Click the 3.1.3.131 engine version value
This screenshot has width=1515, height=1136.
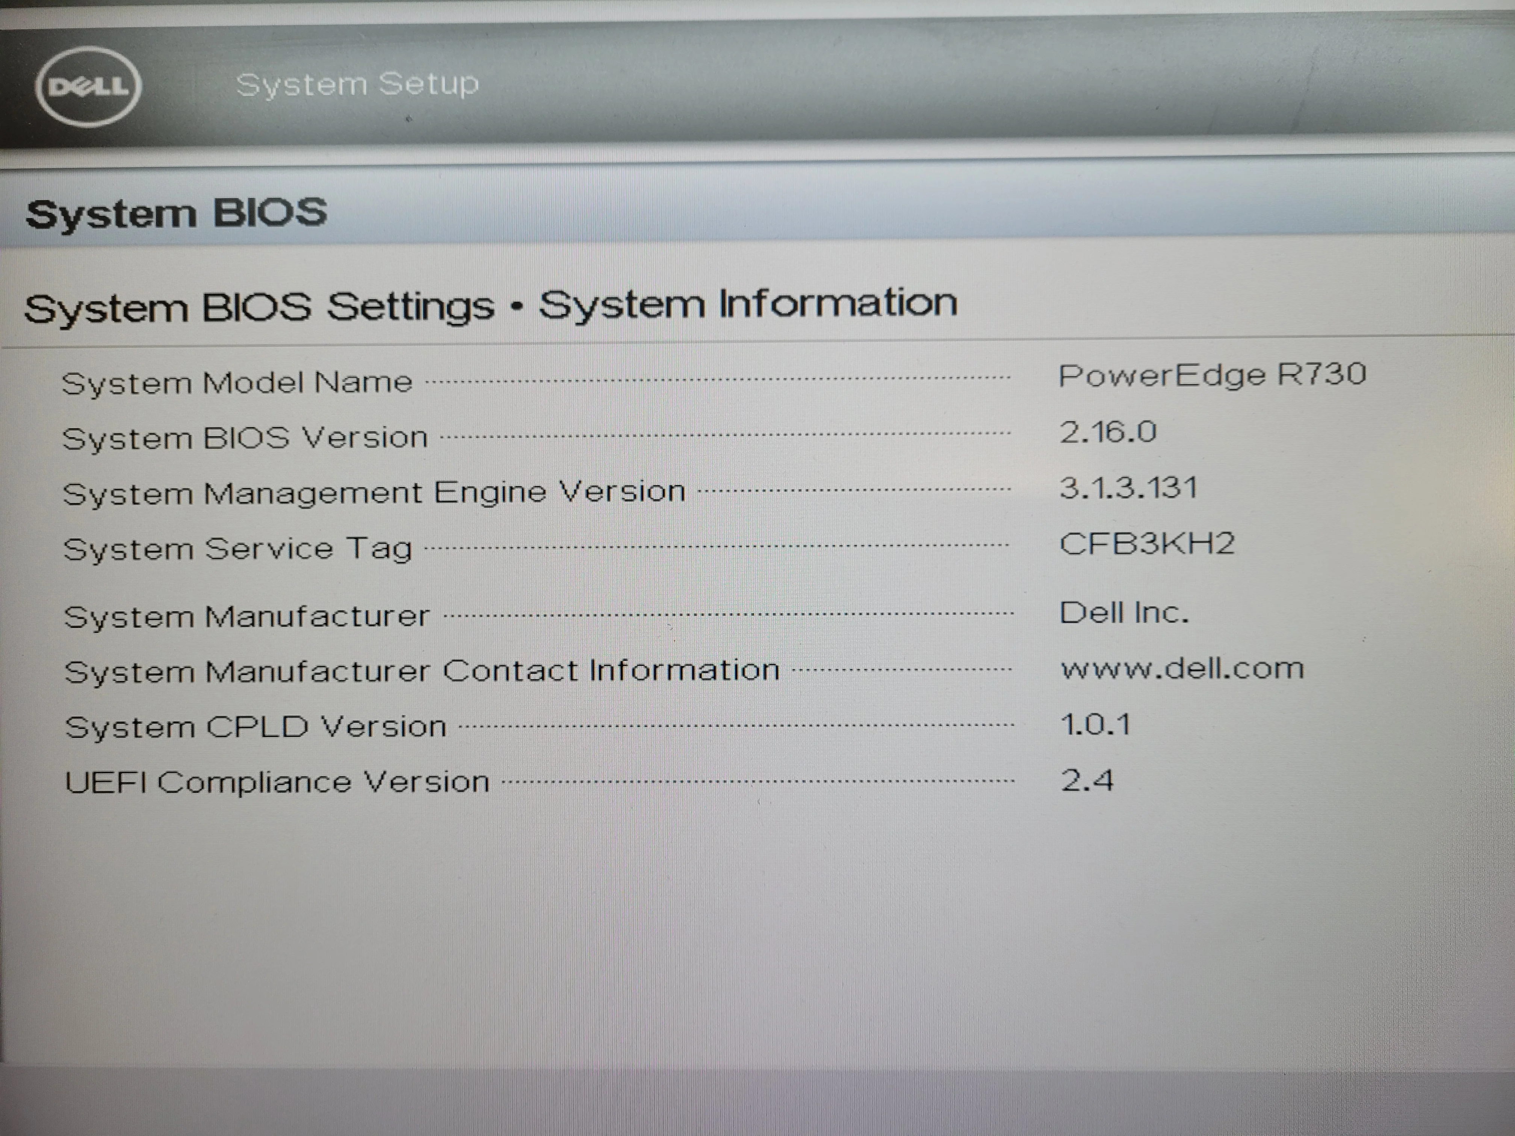pos(1129,488)
